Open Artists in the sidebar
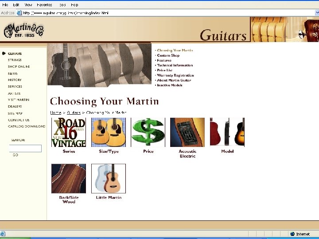 click(x=14, y=93)
